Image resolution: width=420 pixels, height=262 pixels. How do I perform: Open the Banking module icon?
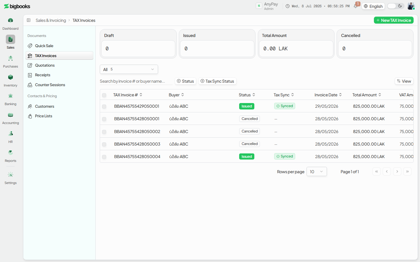[x=10, y=96]
